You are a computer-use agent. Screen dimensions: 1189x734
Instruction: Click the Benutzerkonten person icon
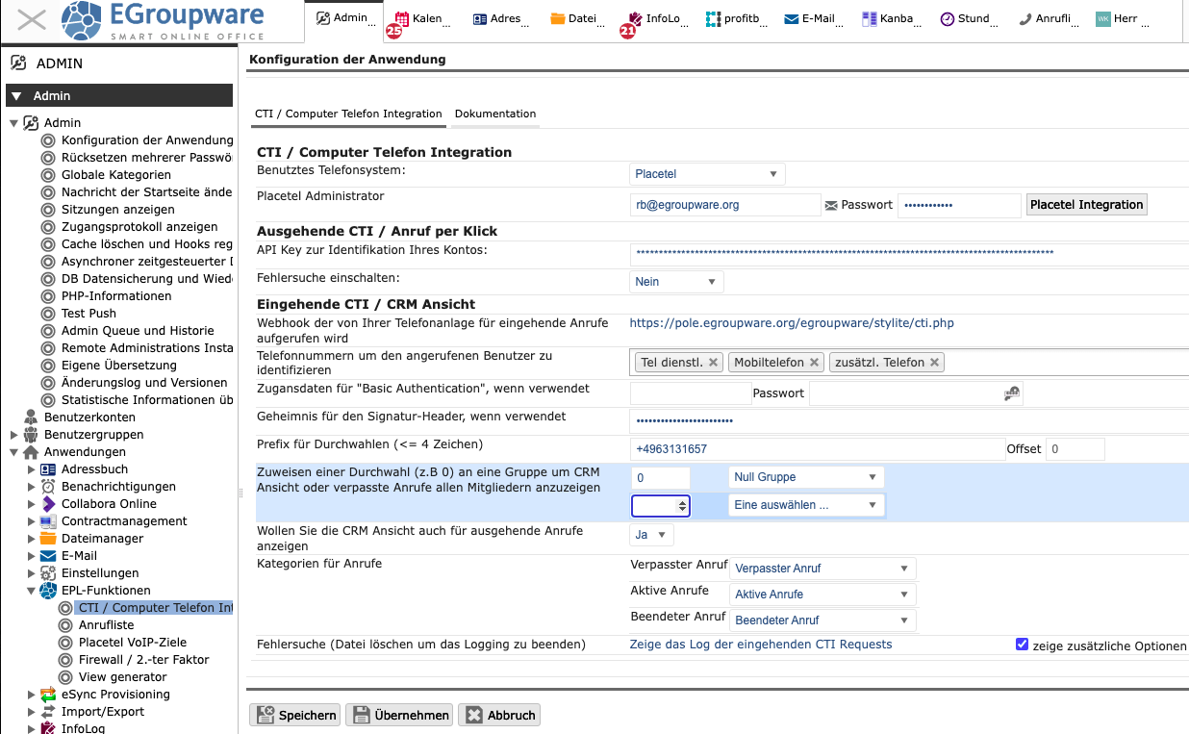click(31, 418)
